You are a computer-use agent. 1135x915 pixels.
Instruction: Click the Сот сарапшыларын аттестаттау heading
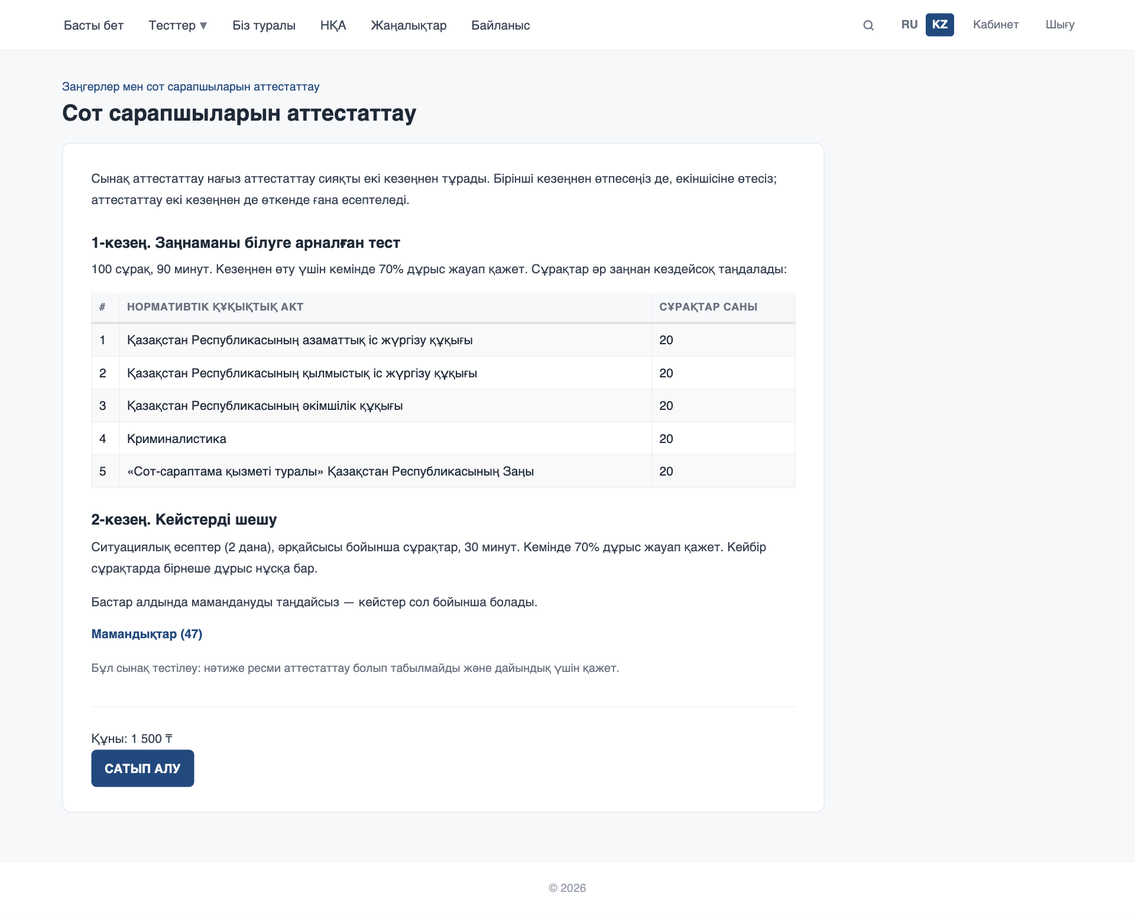pyautogui.click(x=239, y=113)
